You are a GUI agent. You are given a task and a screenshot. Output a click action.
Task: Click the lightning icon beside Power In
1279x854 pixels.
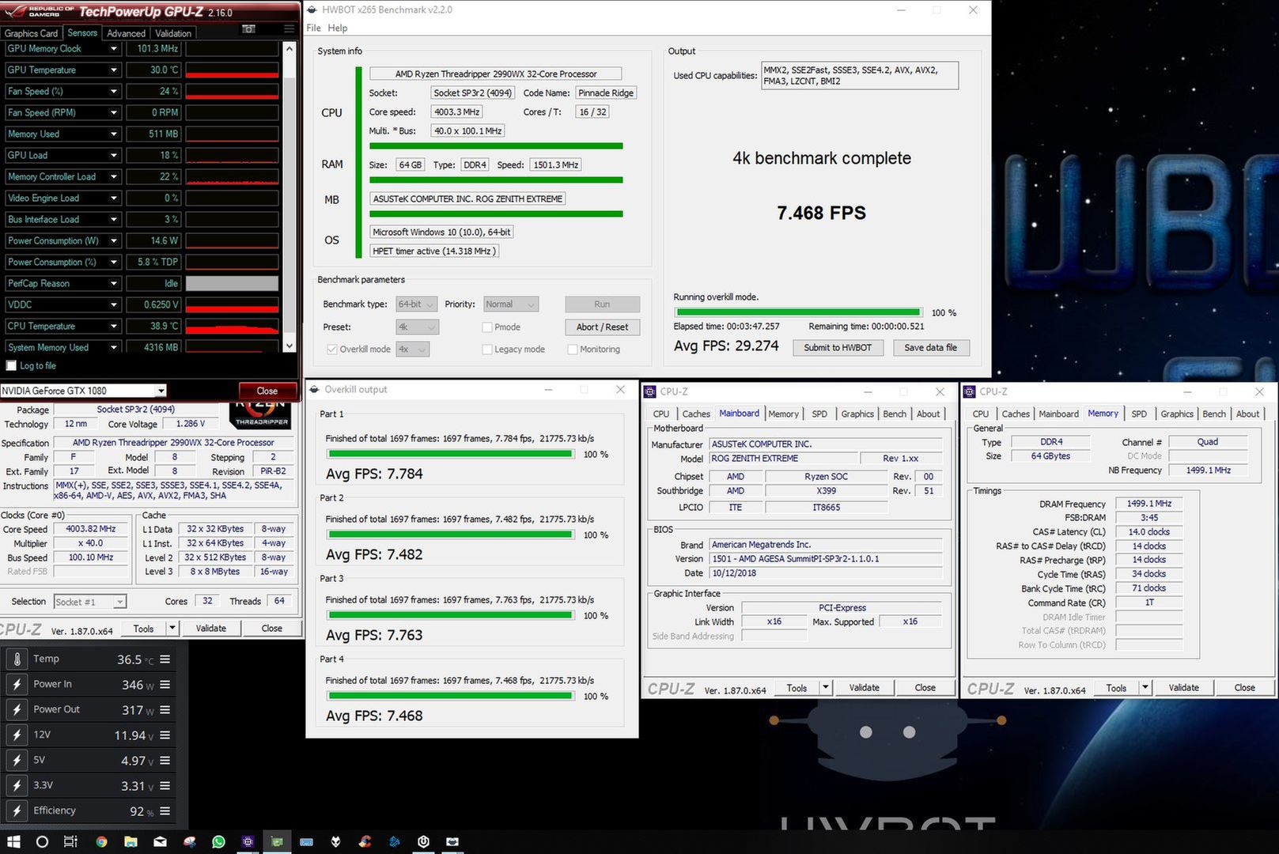point(17,684)
